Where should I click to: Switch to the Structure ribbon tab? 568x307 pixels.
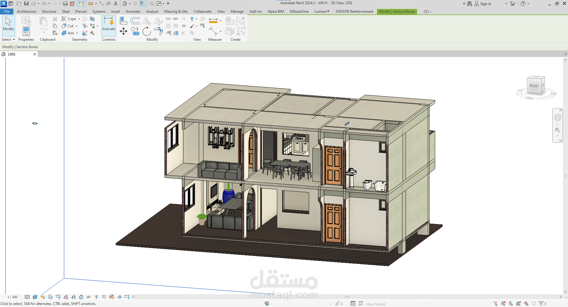[49, 12]
